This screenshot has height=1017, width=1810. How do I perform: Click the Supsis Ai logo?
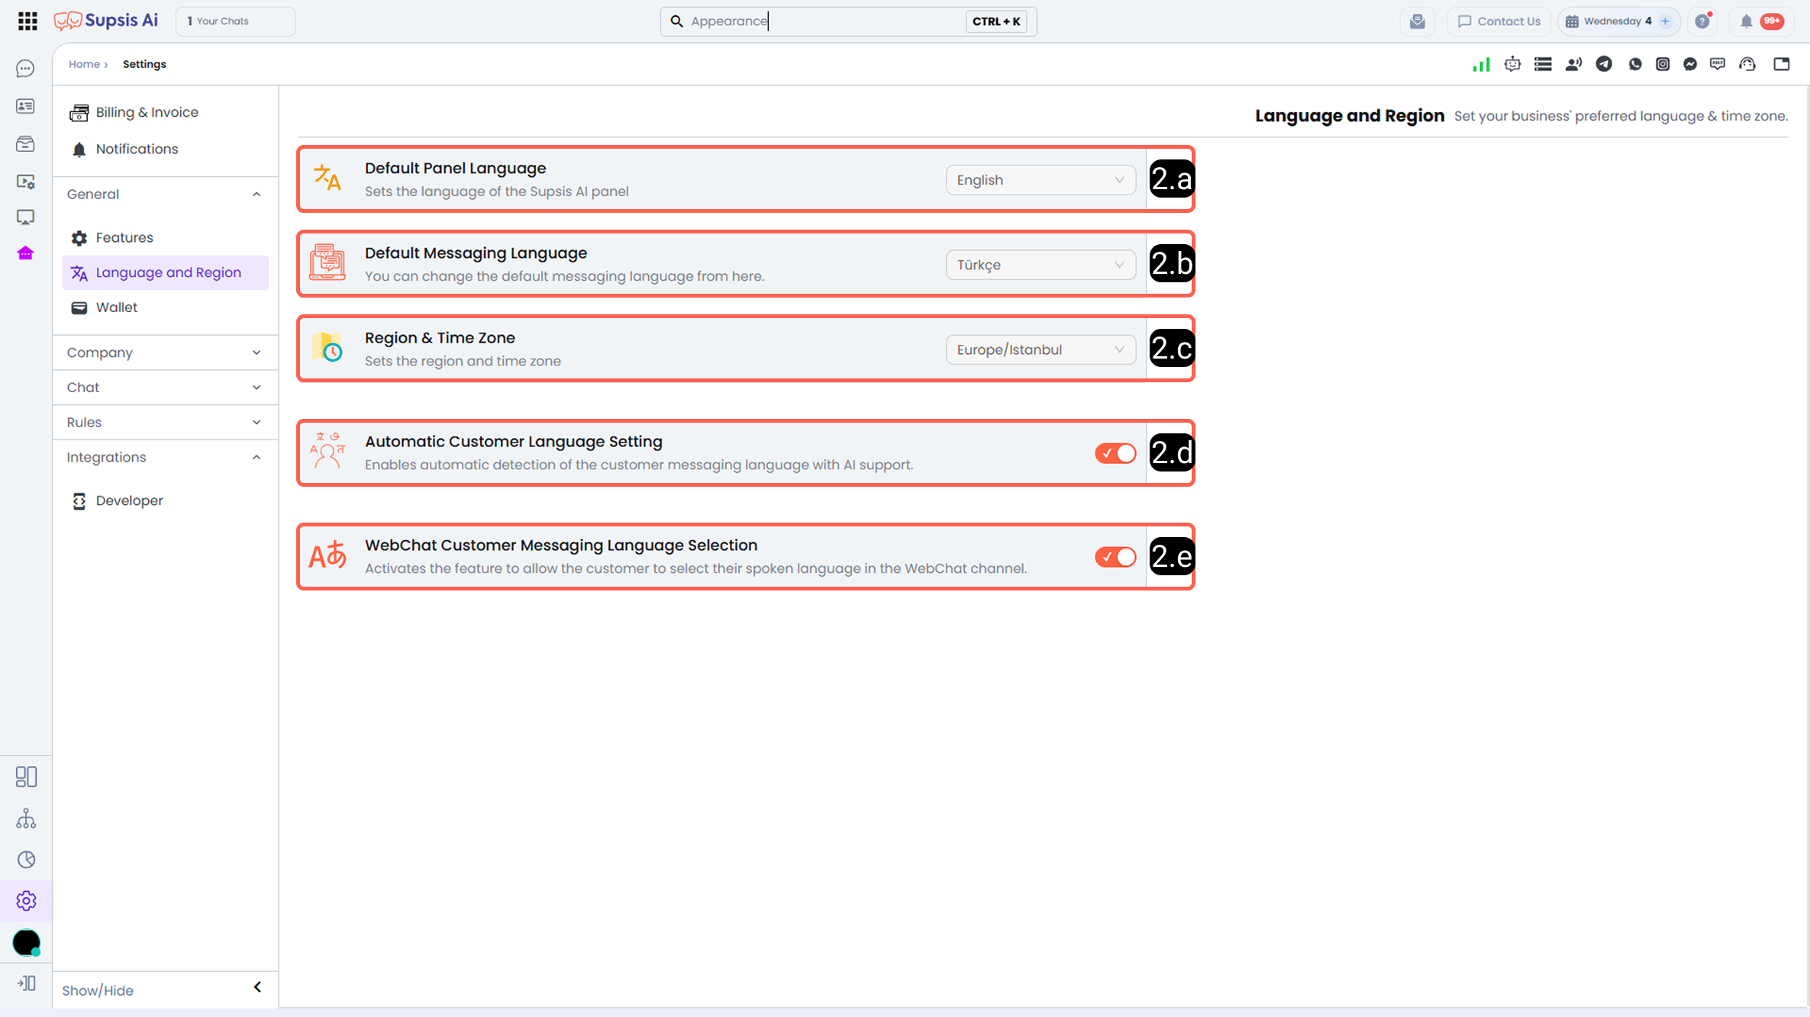point(106,21)
